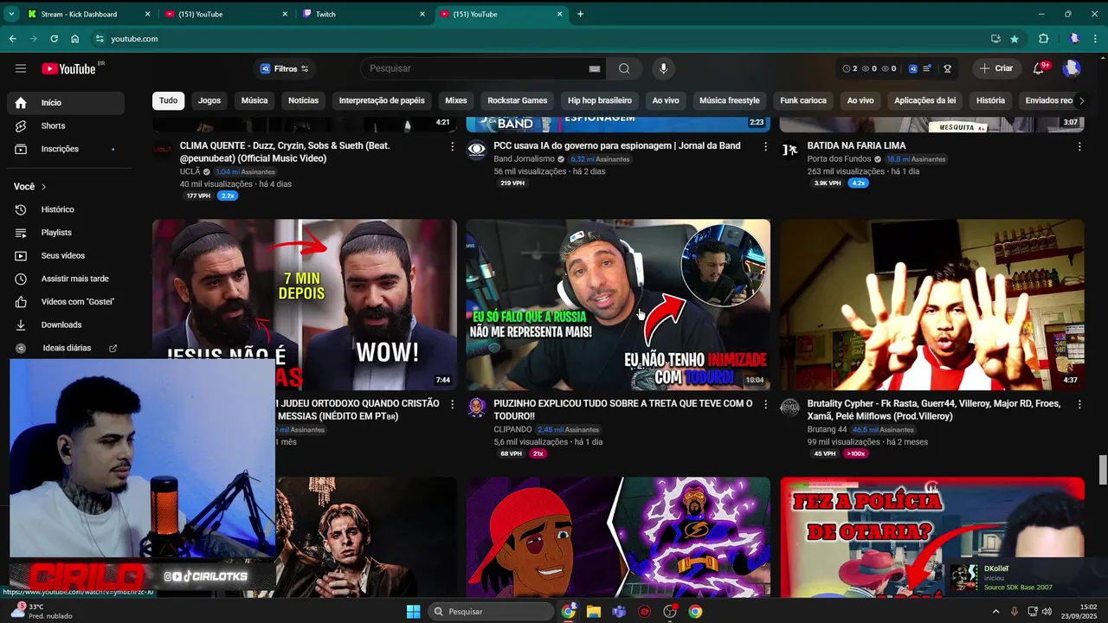Open the CLIPANDO channel avatar
The height and width of the screenshot is (623, 1108).
(477, 408)
